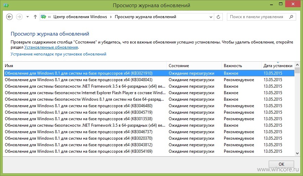The width and height of the screenshot is (303, 176).
Task: Show hidden breadcrumb path chevrons
Action: coord(49,17)
